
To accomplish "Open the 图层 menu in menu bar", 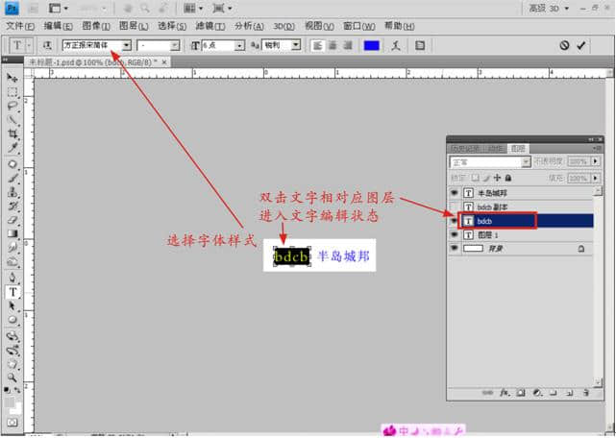I will click(137, 25).
